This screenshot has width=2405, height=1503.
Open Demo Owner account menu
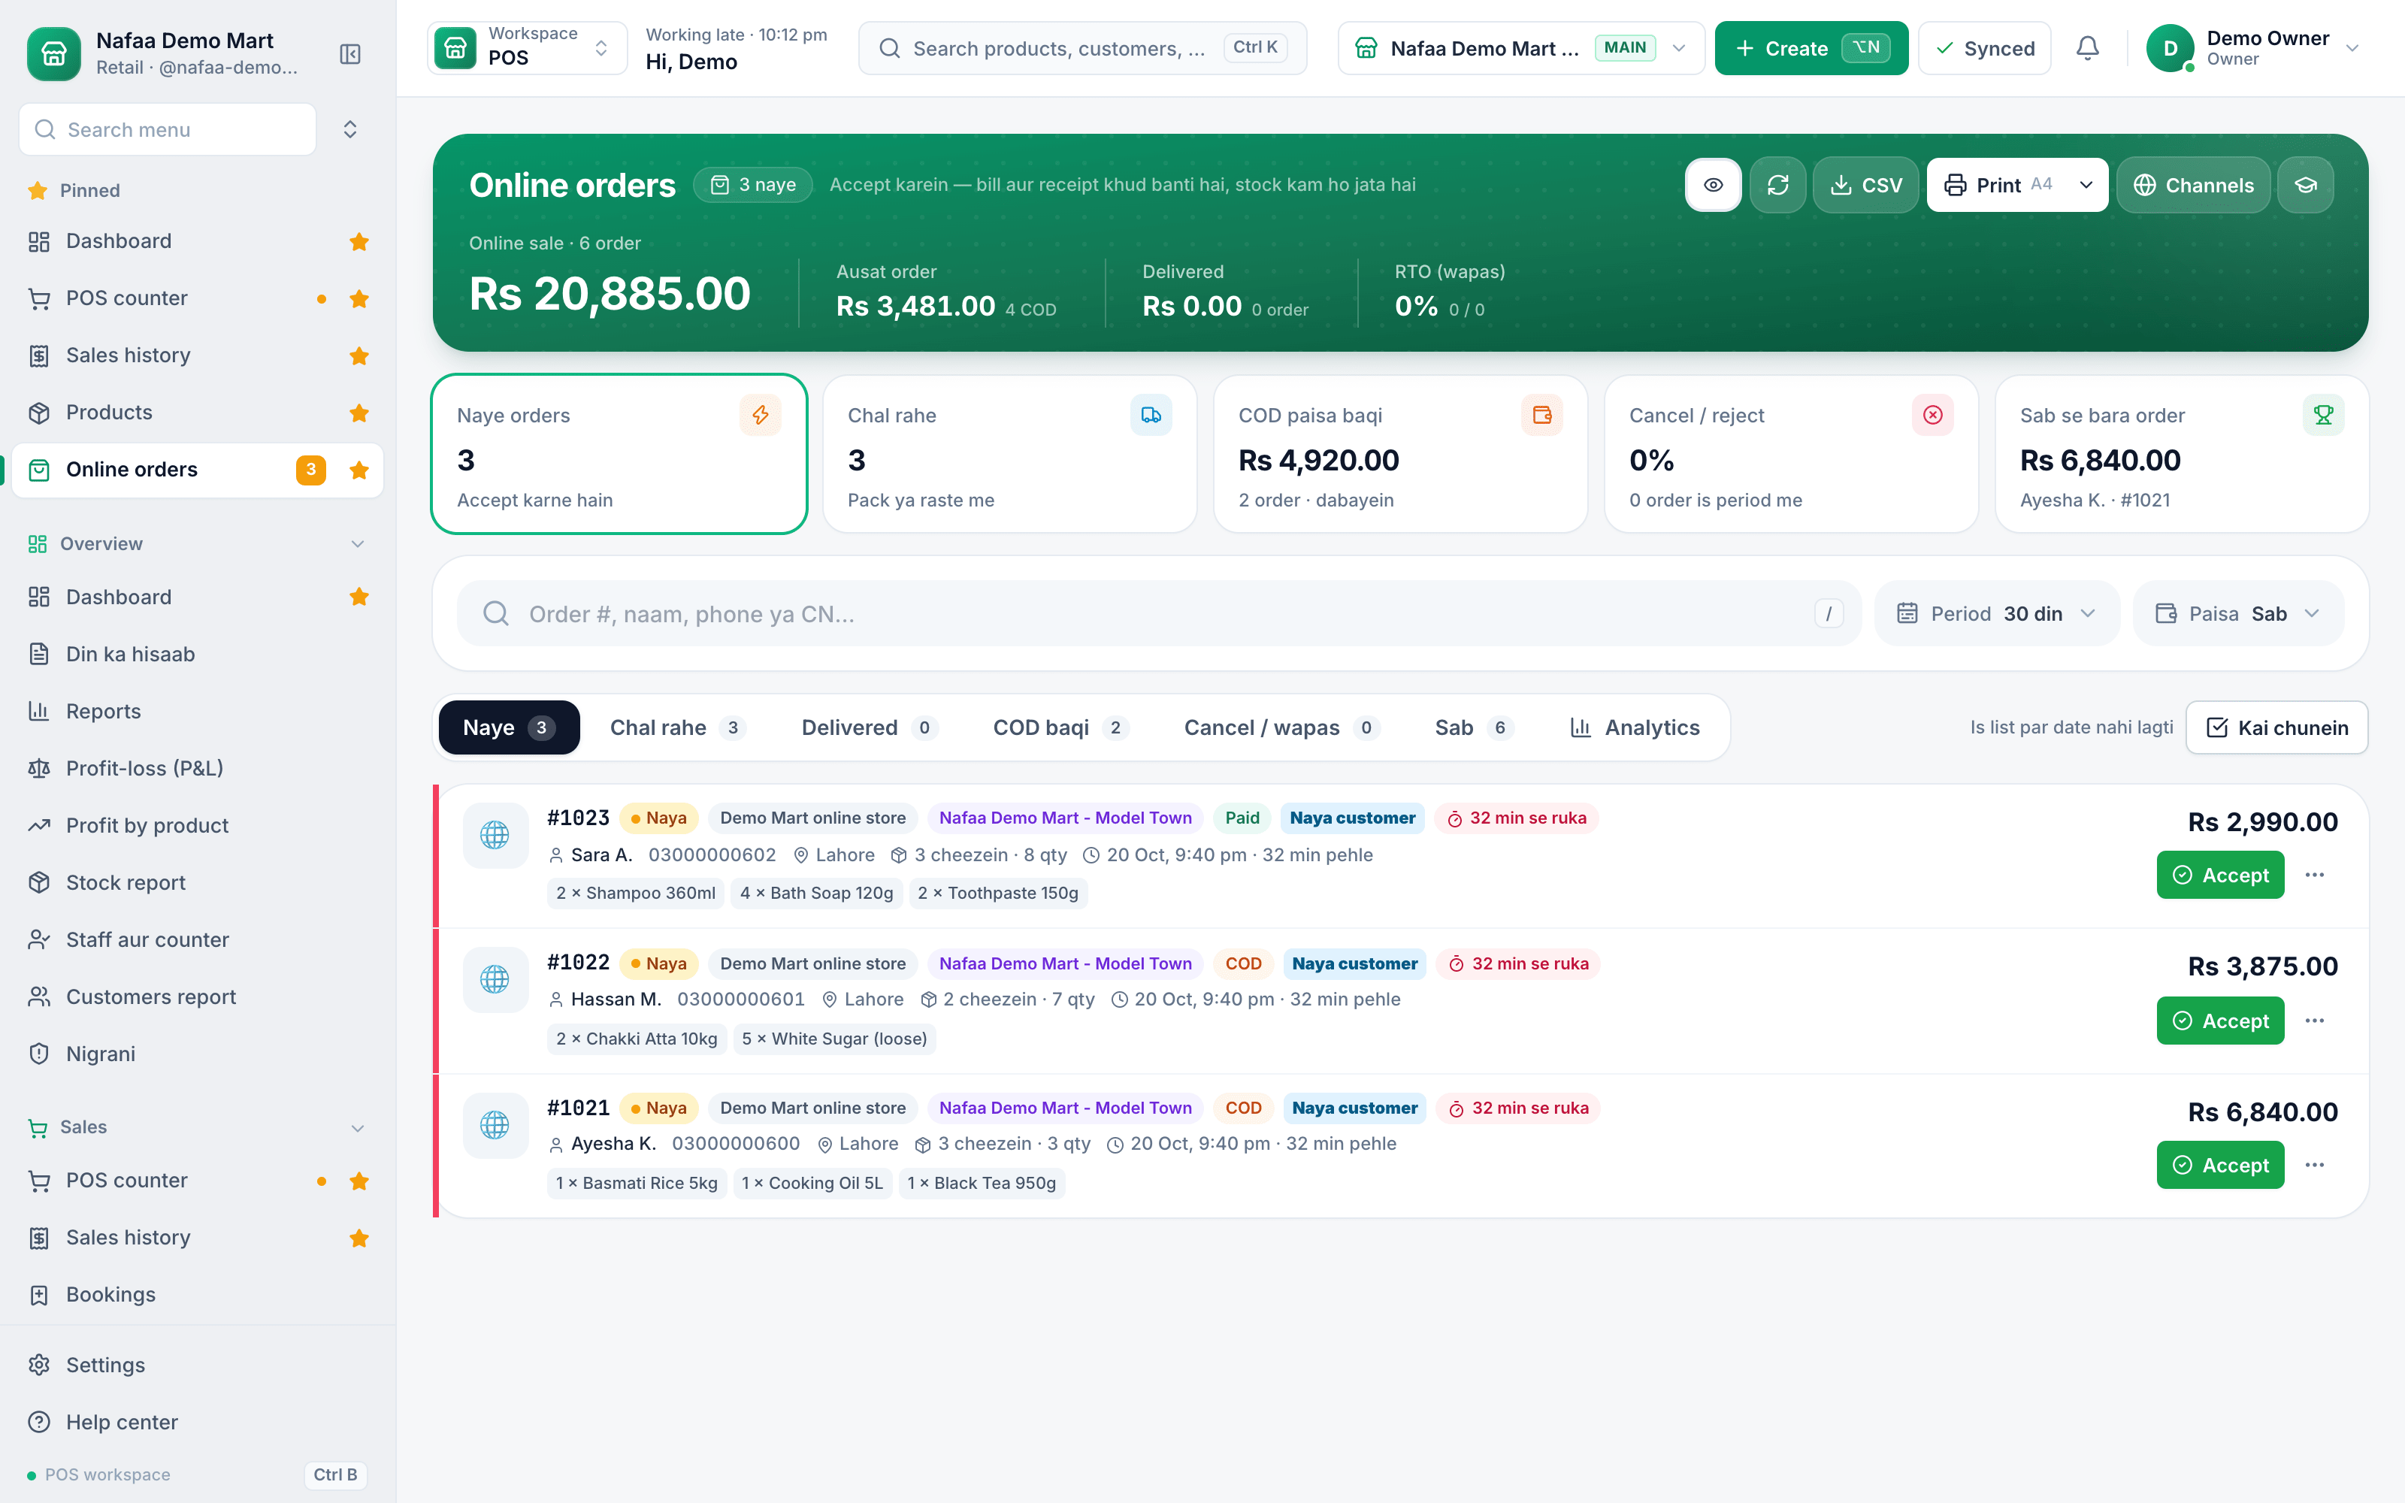pyautogui.click(x=2254, y=47)
